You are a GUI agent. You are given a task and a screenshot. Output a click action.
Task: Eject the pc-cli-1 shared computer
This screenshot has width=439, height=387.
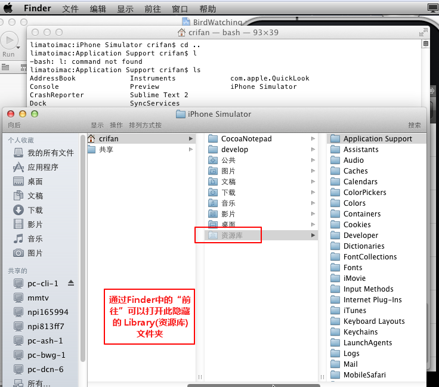pos(71,283)
